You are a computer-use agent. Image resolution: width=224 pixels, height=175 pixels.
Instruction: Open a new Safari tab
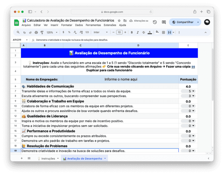point(202,12)
